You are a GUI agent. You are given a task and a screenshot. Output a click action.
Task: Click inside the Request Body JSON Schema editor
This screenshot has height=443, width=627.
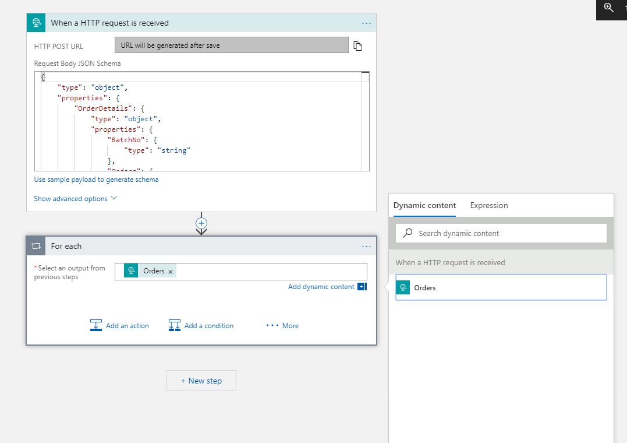(202, 121)
